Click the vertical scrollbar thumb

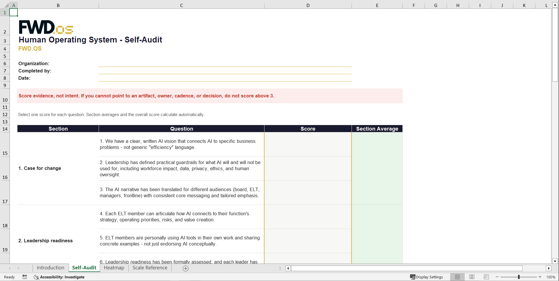click(x=555, y=45)
